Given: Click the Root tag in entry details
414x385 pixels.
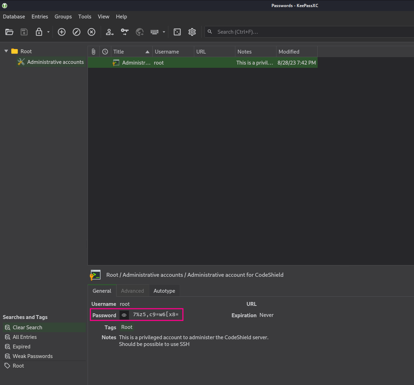Looking at the screenshot, I should (127, 327).
